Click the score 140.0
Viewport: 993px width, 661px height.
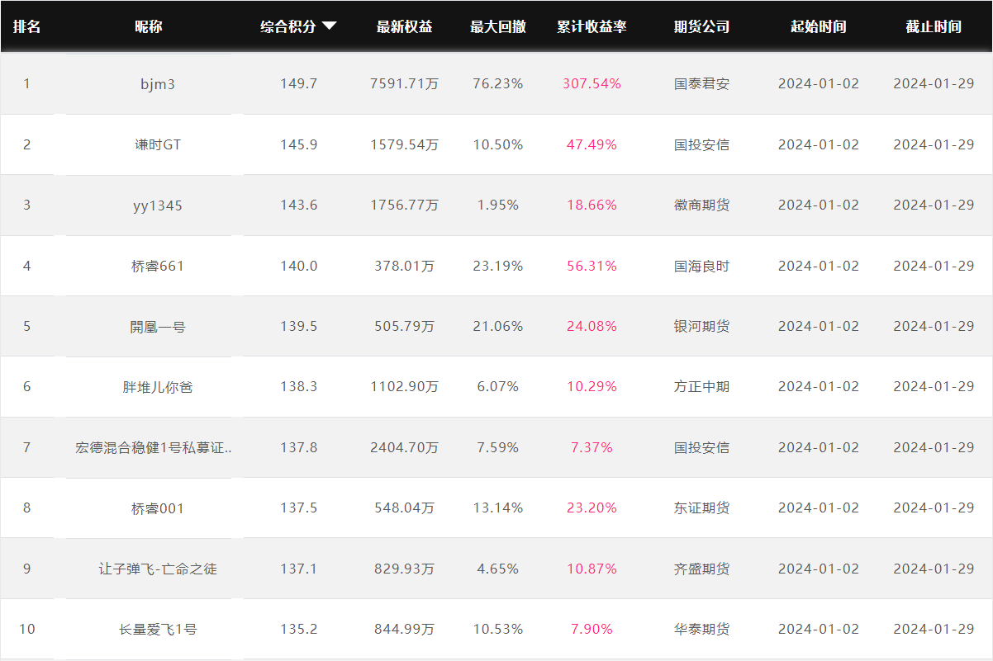click(x=299, y=266)
